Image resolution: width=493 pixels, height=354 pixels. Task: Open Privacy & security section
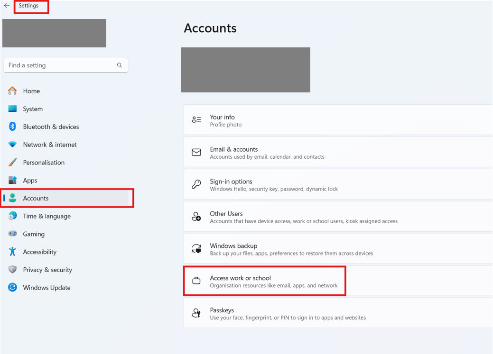tap(66, 270)
